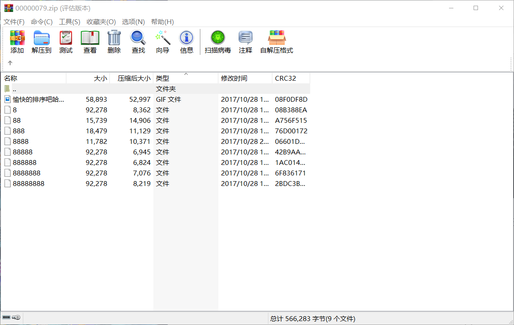Open the Options (选项) menu
Image resolution: width=514 pixels, height=325 pixels.
tap(134, 22)
